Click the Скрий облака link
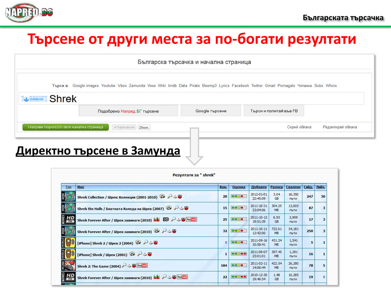391x293 pixels. (x=299, y=127)
